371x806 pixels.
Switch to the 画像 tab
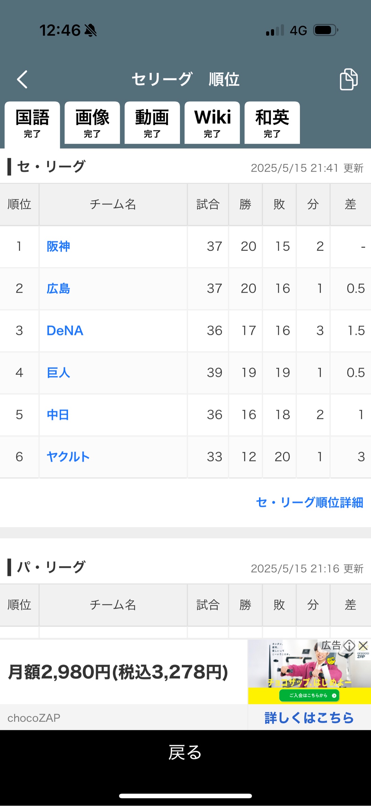coord(92,123)
